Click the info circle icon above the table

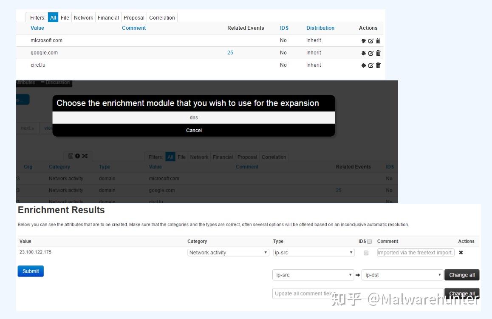pyautogui.click(x=78, y=156)
